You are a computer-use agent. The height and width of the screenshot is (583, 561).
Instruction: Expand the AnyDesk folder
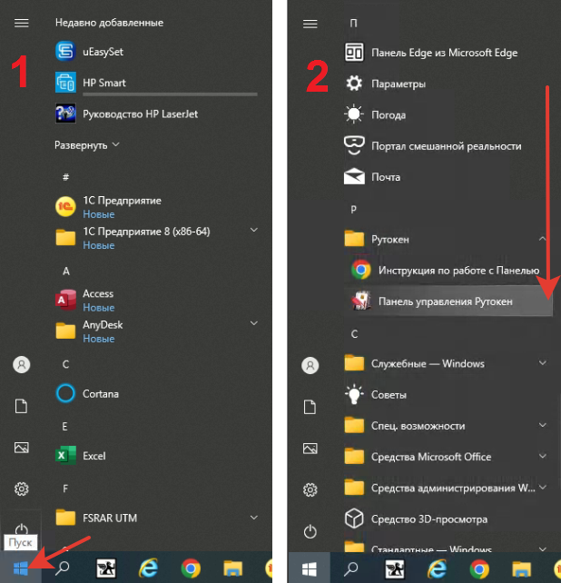click(254, 323)
